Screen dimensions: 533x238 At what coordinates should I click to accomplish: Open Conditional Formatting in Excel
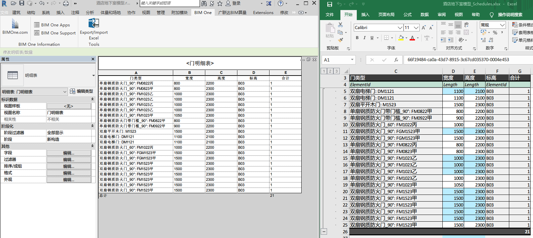point(522,25)
